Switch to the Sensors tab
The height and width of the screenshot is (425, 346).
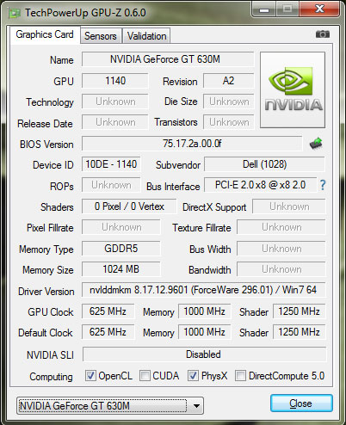coord(101,36)
